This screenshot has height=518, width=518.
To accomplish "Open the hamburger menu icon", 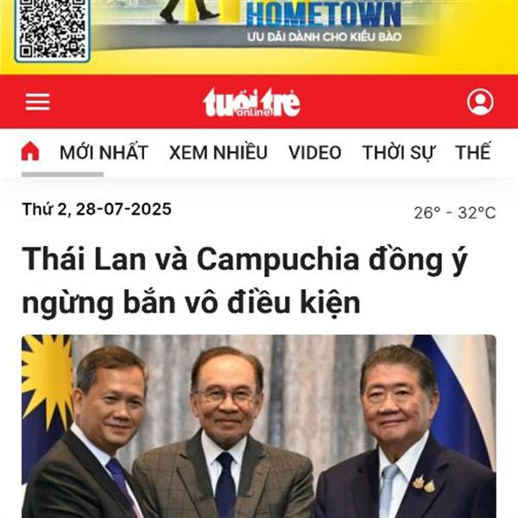I will [38, 101].
